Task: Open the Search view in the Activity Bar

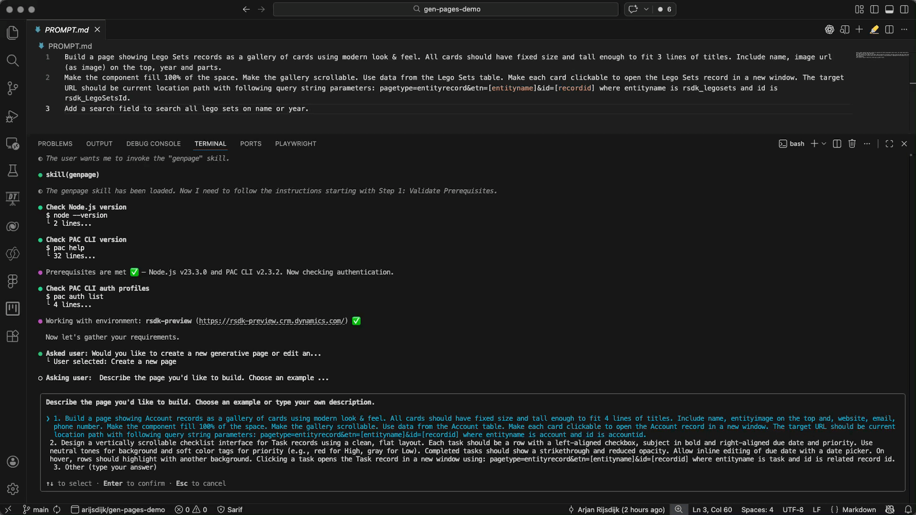Action: tap(12, 61)
